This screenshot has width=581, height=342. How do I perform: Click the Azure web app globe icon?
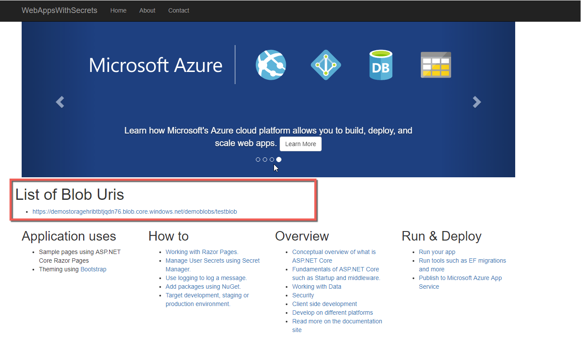[x=271, y=65]
